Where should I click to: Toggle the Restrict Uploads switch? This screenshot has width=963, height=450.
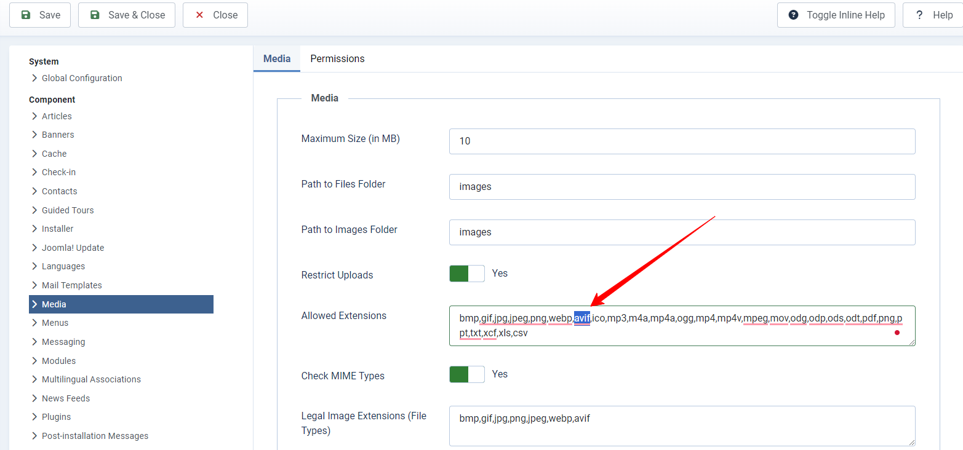pyautogui.click(x=467, y=274)
